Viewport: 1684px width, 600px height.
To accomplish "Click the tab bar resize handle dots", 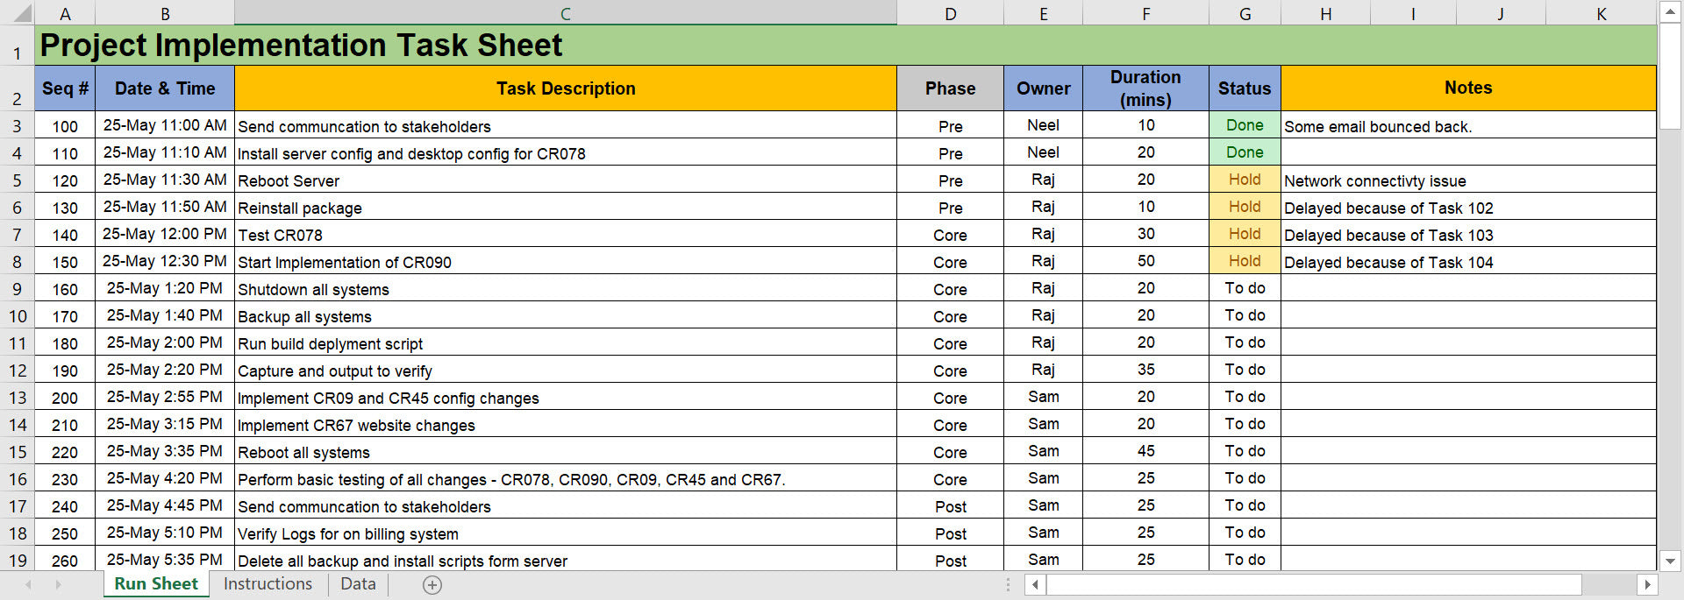I will point(1008,584).
